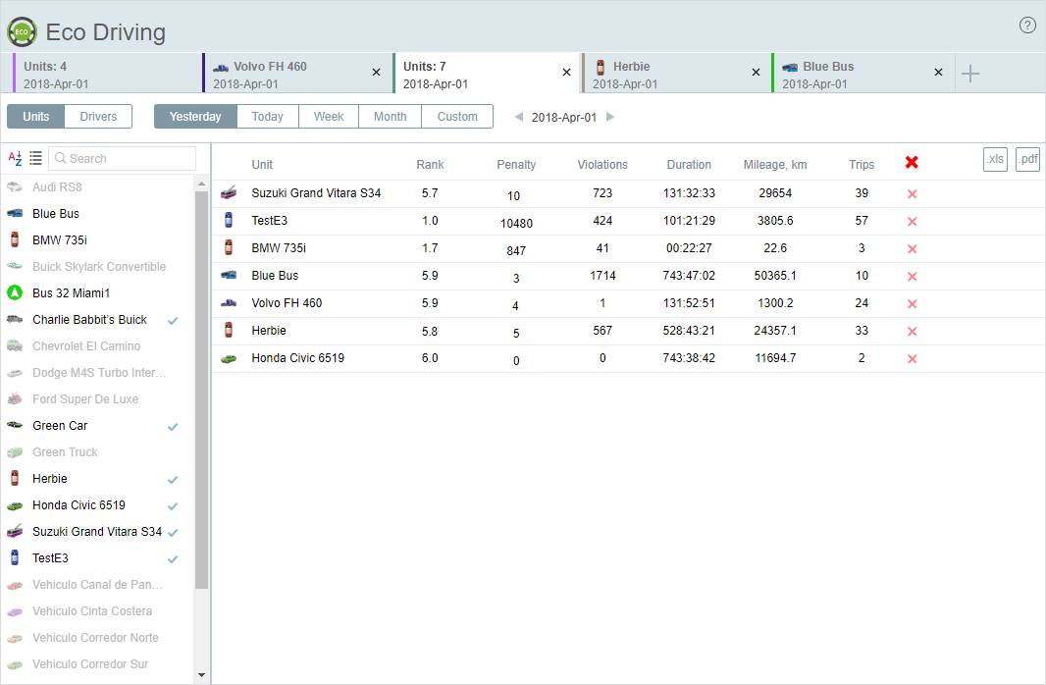Viewport: 1046px width, 685px height.
Task: Export the table as .pdf
Action: pyautogui.click(x=1026, y=160)
